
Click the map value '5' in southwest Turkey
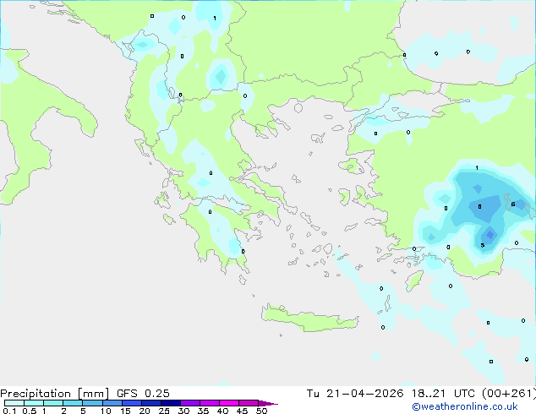483,245
